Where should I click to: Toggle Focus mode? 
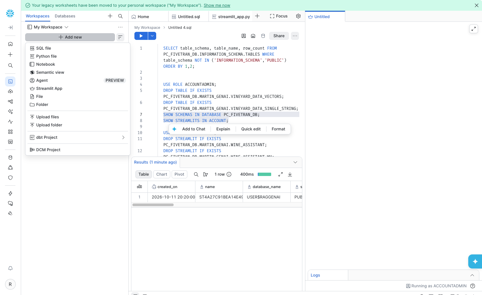point(279,16)
